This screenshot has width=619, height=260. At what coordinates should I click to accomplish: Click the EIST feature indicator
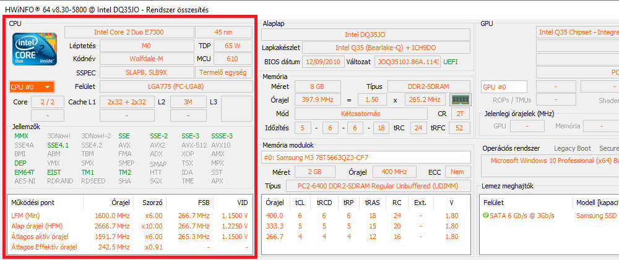coord(54,172)
